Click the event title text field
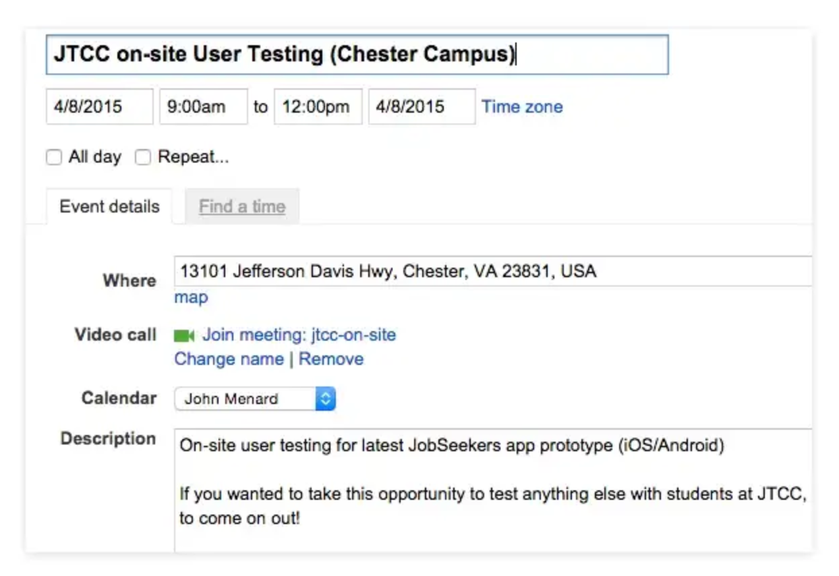 [x=357, y=55]
